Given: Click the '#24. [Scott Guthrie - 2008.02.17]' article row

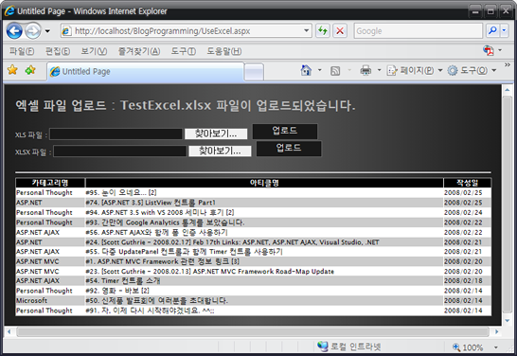Looking at the screenshot, I should pyautogui.click(x=253, y=242).
